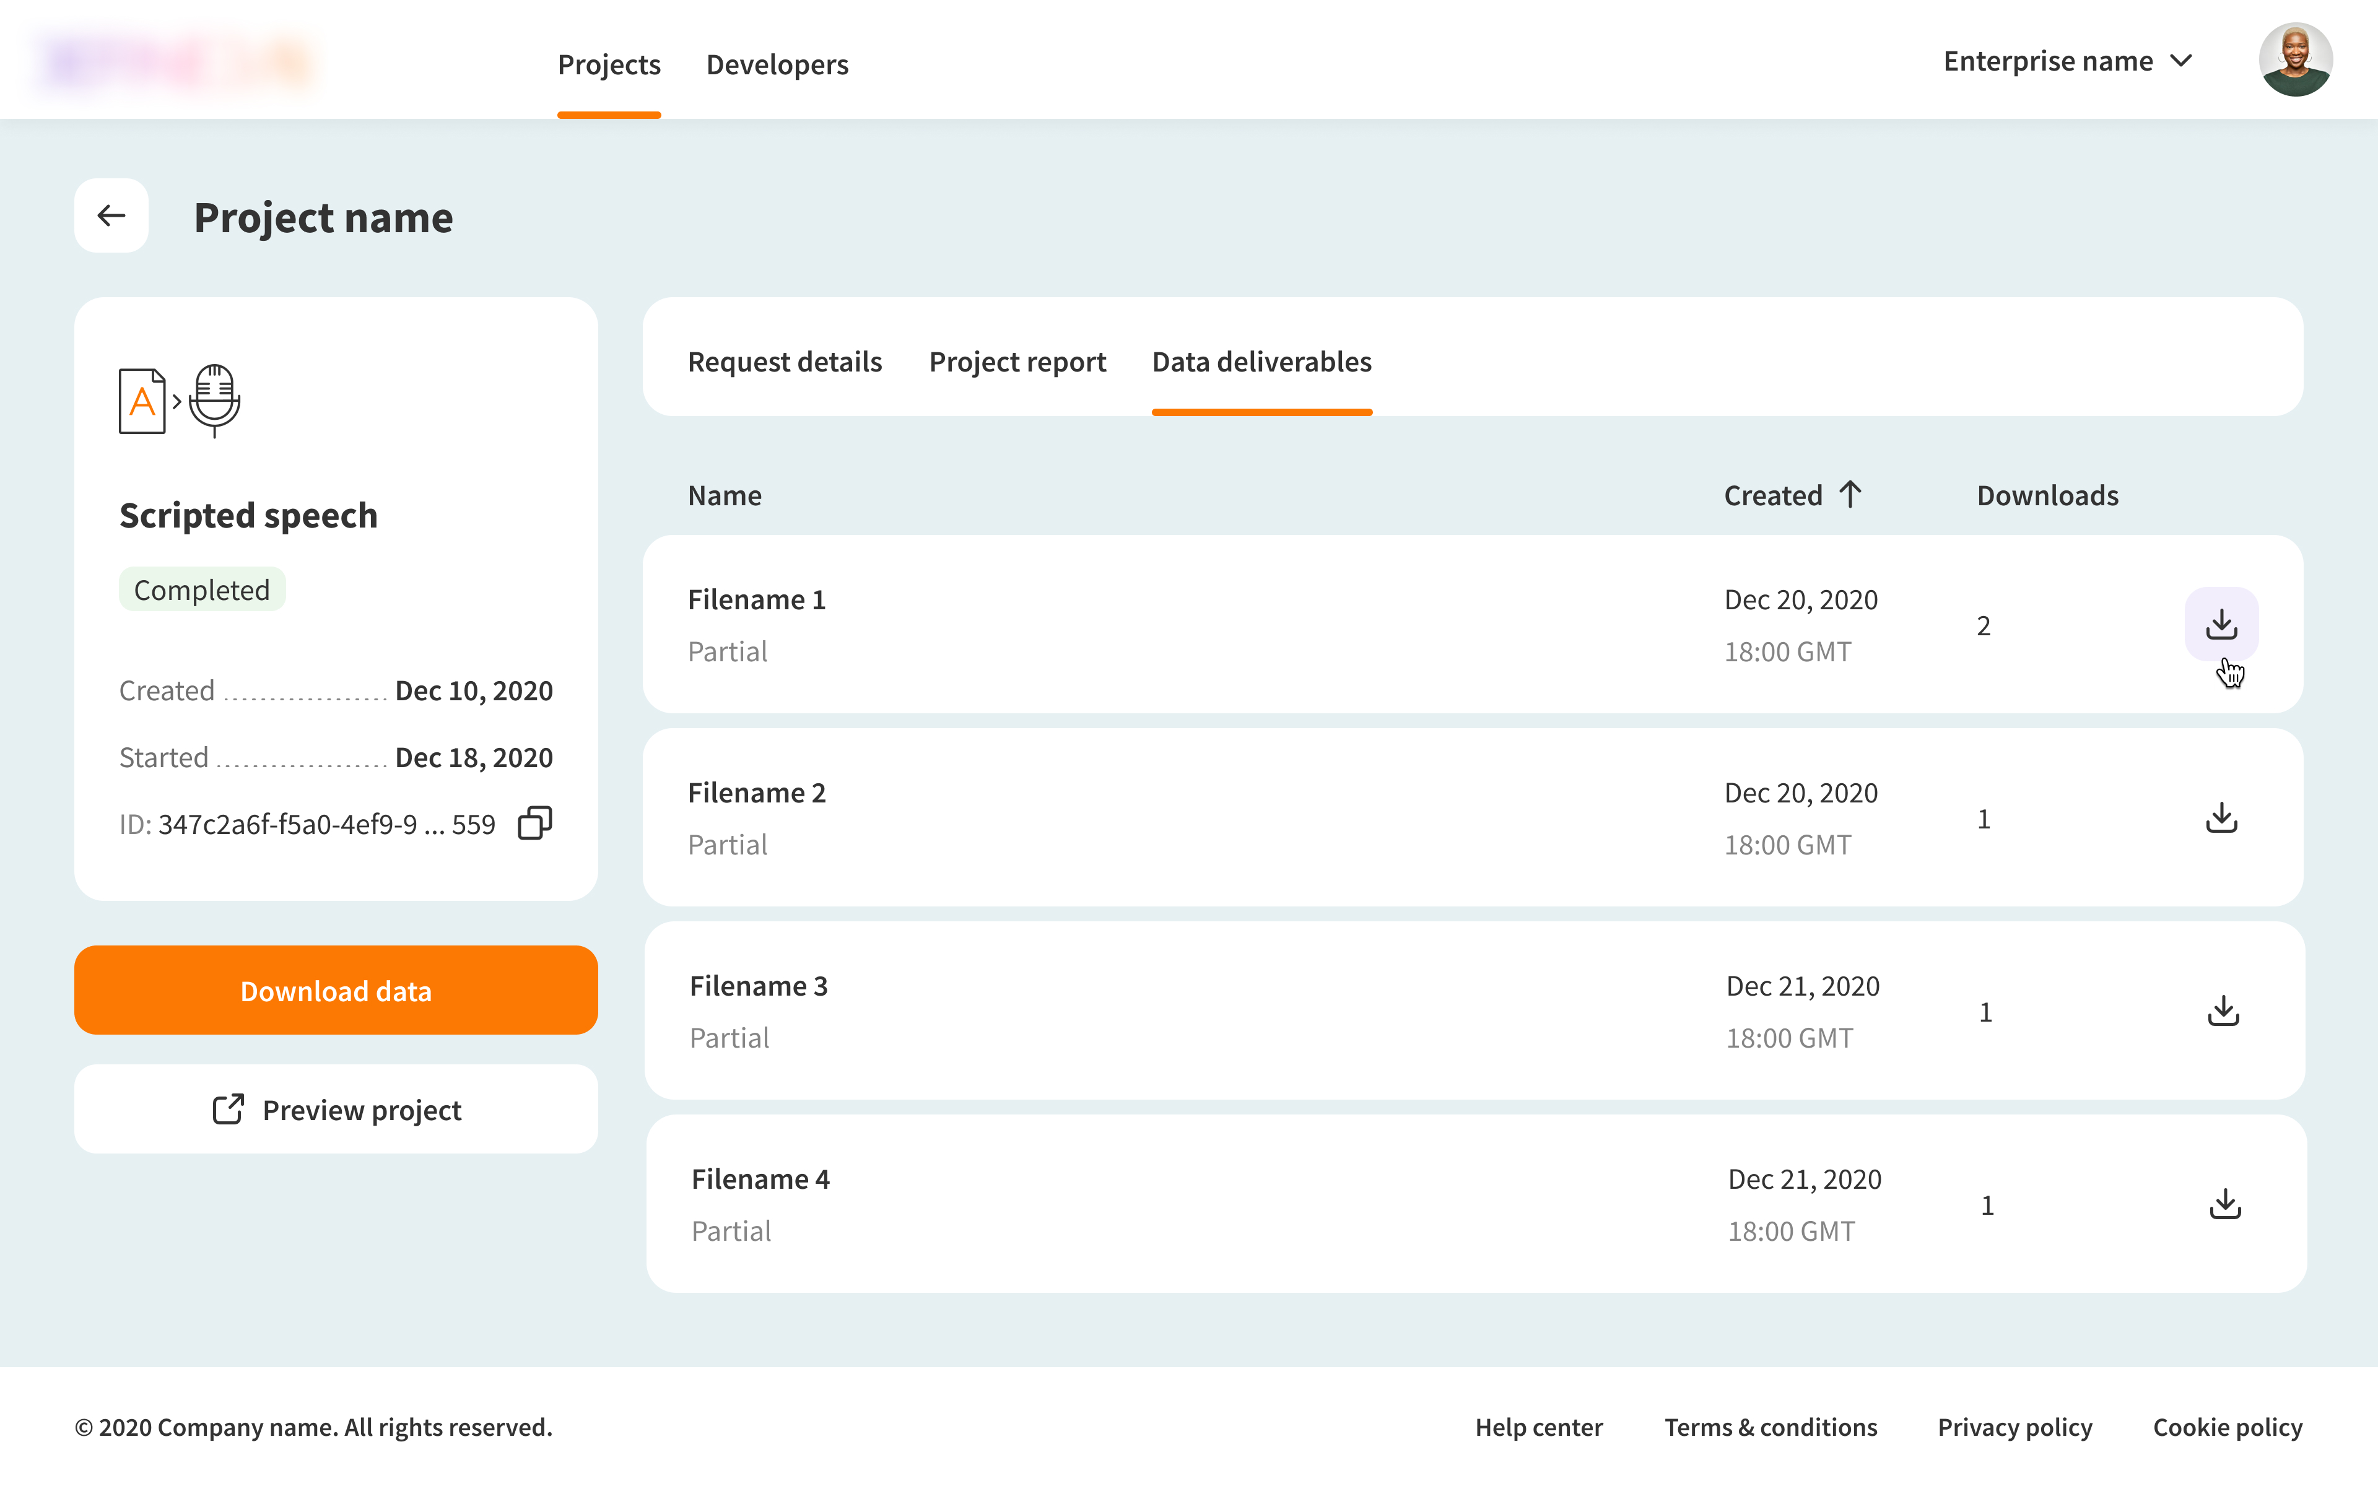This screenshot has height=1486, width=2378.
Task: Open the Project report tab
Action: pyautogui.click(x=1017, y=362)
